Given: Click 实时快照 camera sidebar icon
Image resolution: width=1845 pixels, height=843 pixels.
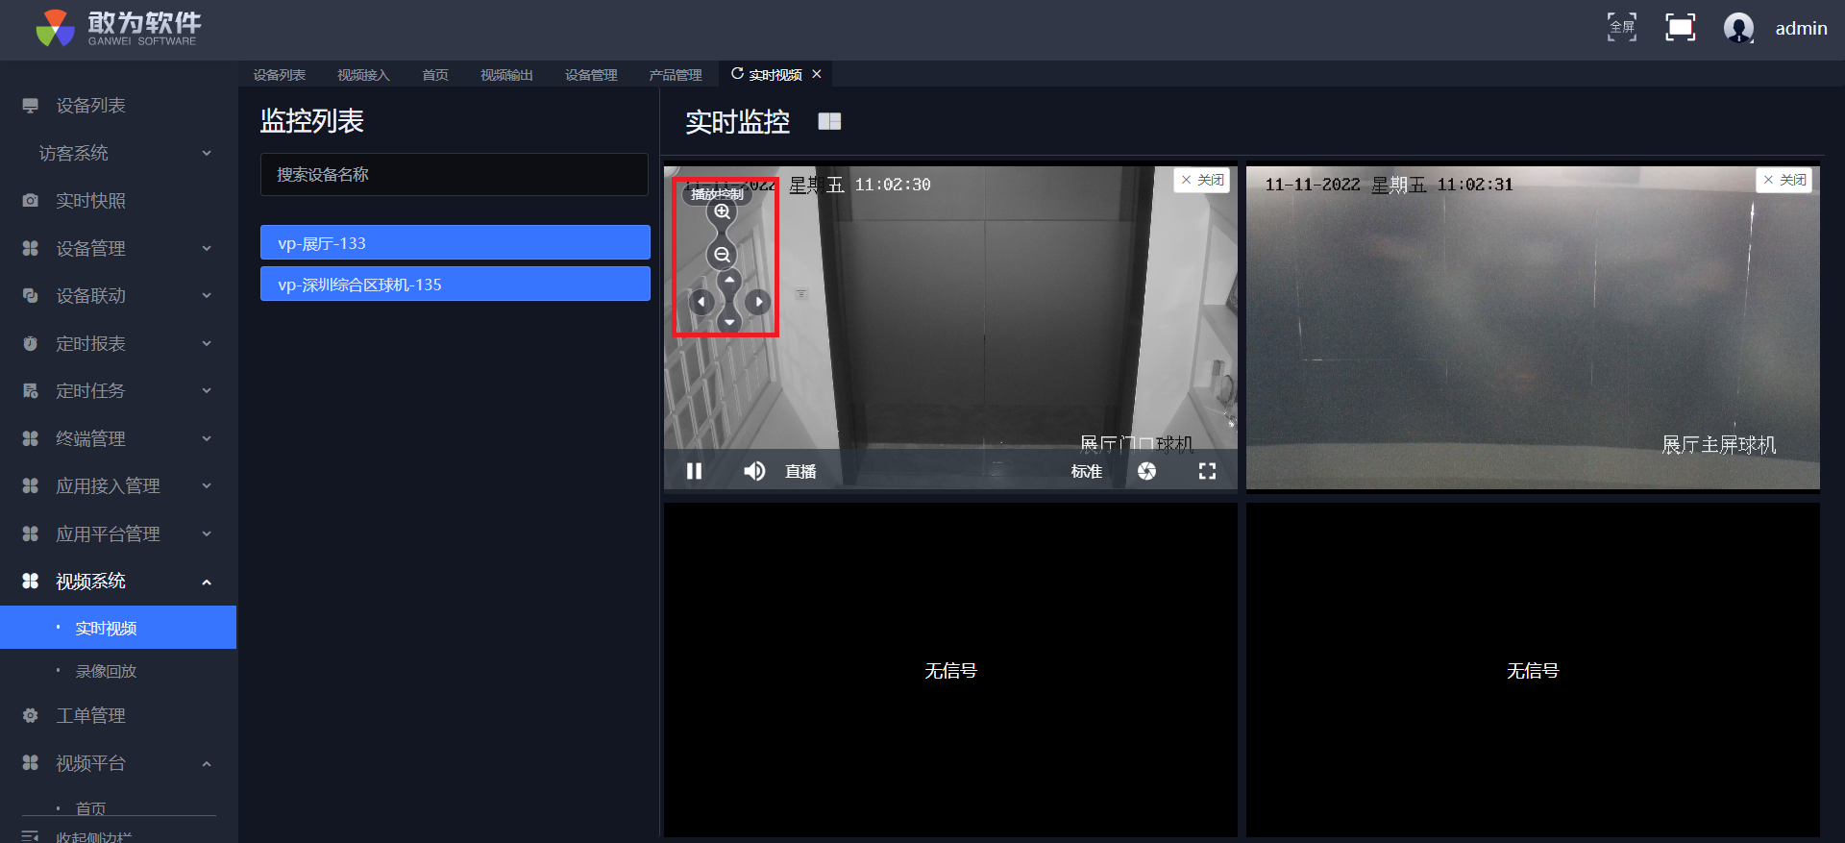Looking at the screenshot, I should tap(30, 200).
